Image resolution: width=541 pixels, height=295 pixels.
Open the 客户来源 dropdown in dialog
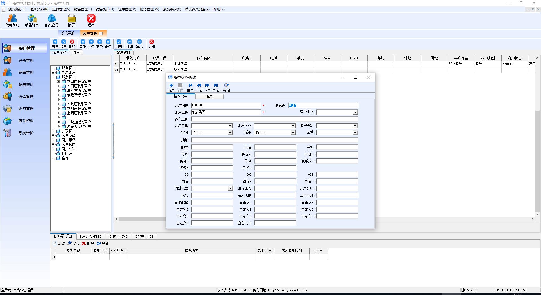355,112
